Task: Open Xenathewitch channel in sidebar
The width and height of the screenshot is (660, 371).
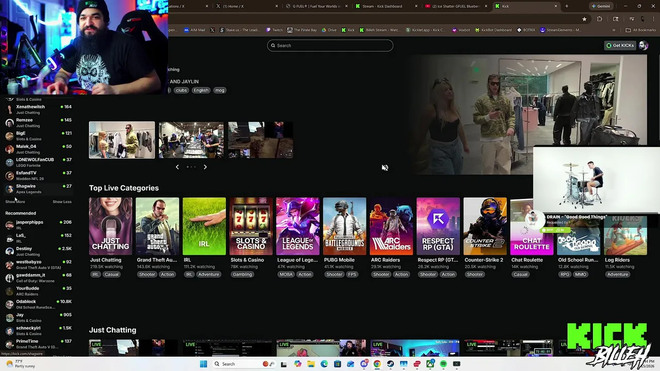Action: [39, 109]
